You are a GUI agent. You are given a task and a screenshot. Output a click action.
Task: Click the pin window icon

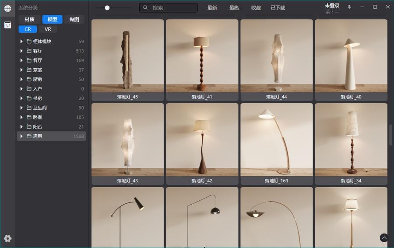click(x=349, y=7)
